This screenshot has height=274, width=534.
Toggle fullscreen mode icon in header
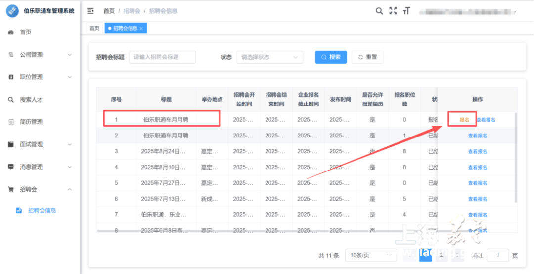(x=393, y=11)
